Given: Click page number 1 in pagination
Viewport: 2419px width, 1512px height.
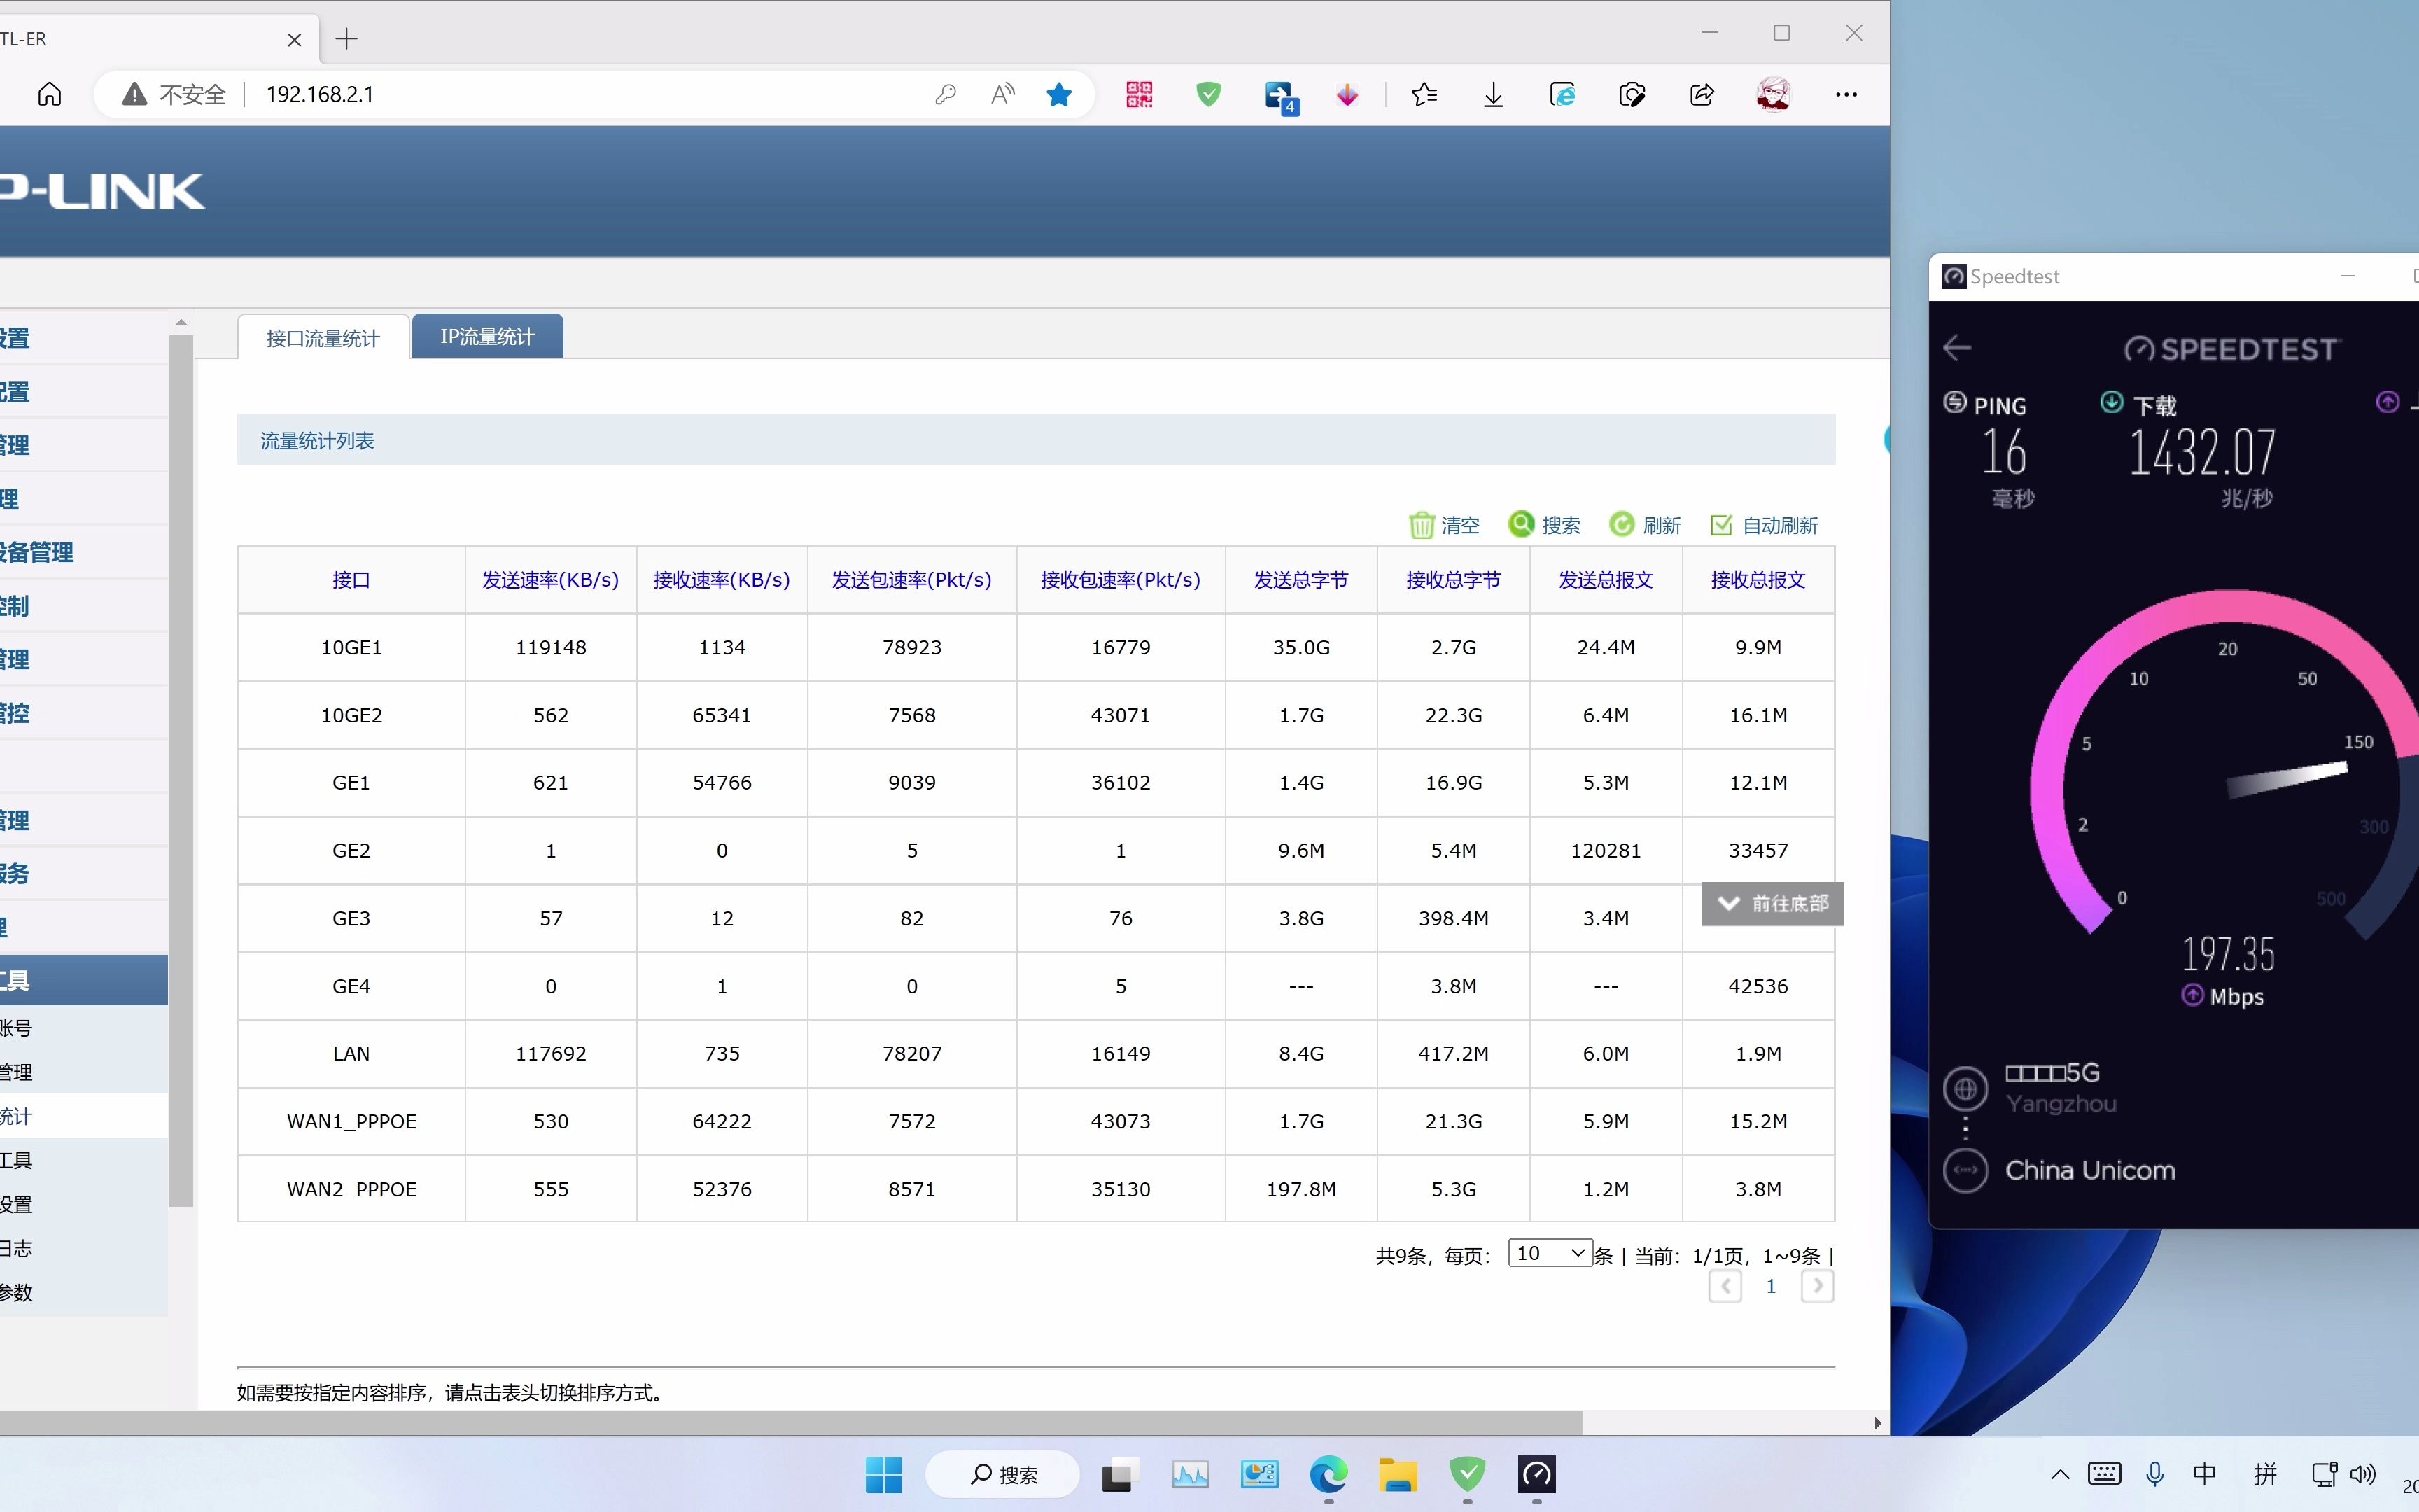Looking at the screenshot, I should [1772, 1286].
